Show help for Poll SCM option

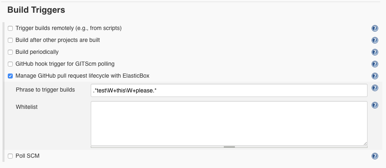pyautogui.click(x=375, y=156)
